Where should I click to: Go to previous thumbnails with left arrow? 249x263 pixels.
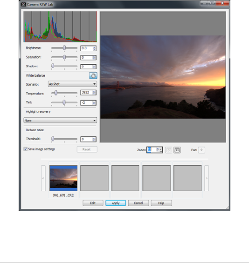[43, 178]
